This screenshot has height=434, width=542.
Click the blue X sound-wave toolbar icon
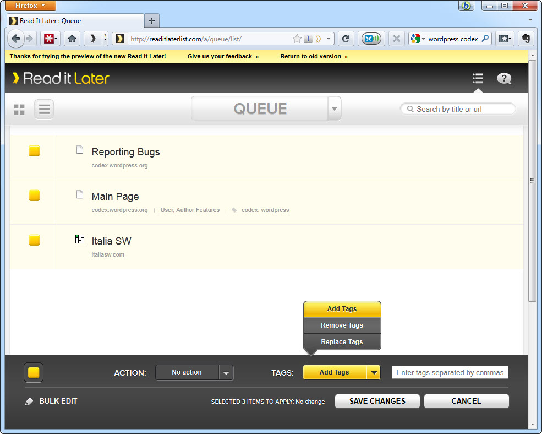371,39
